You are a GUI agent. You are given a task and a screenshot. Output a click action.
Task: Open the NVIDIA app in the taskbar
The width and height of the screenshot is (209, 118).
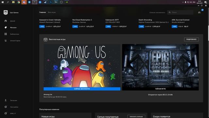[x=67, y=2]
